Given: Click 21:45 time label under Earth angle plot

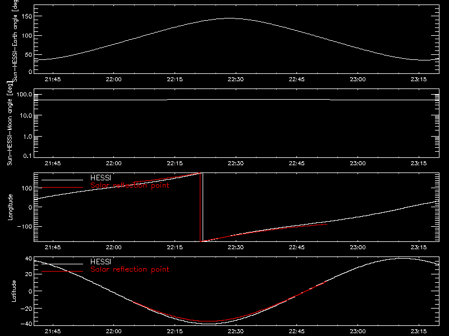Looking at the screenshot, I should (53, 80).
